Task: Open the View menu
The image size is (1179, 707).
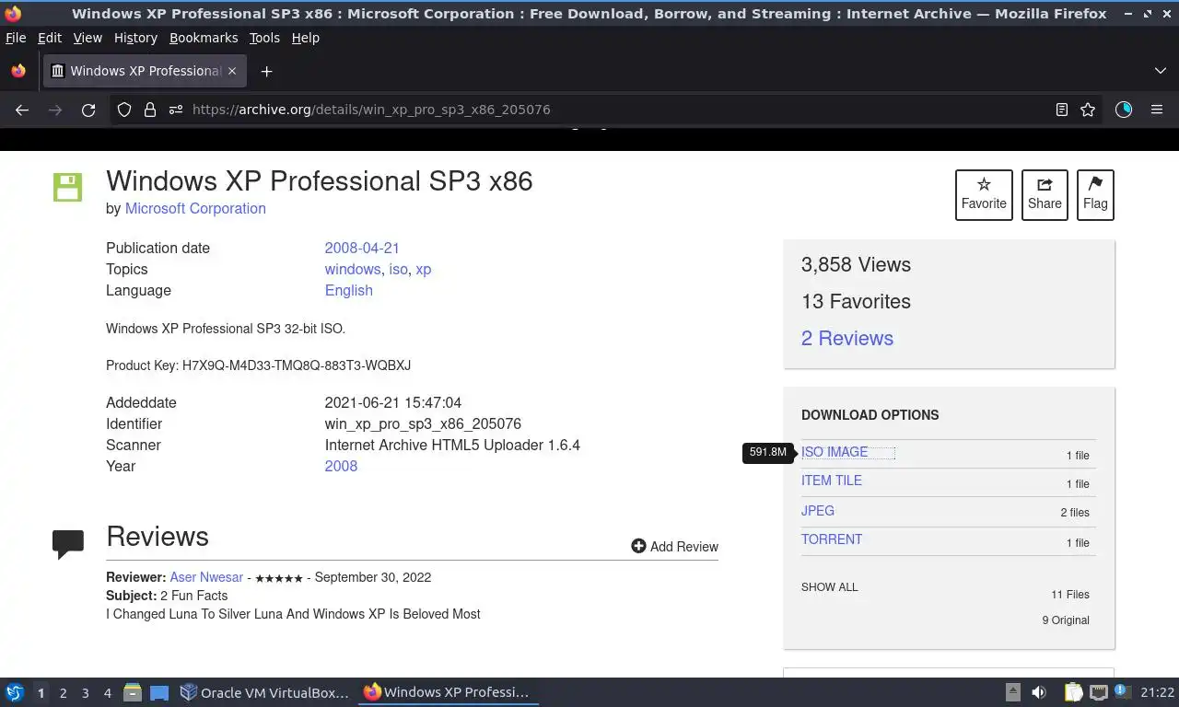Action: pos(88,38)
